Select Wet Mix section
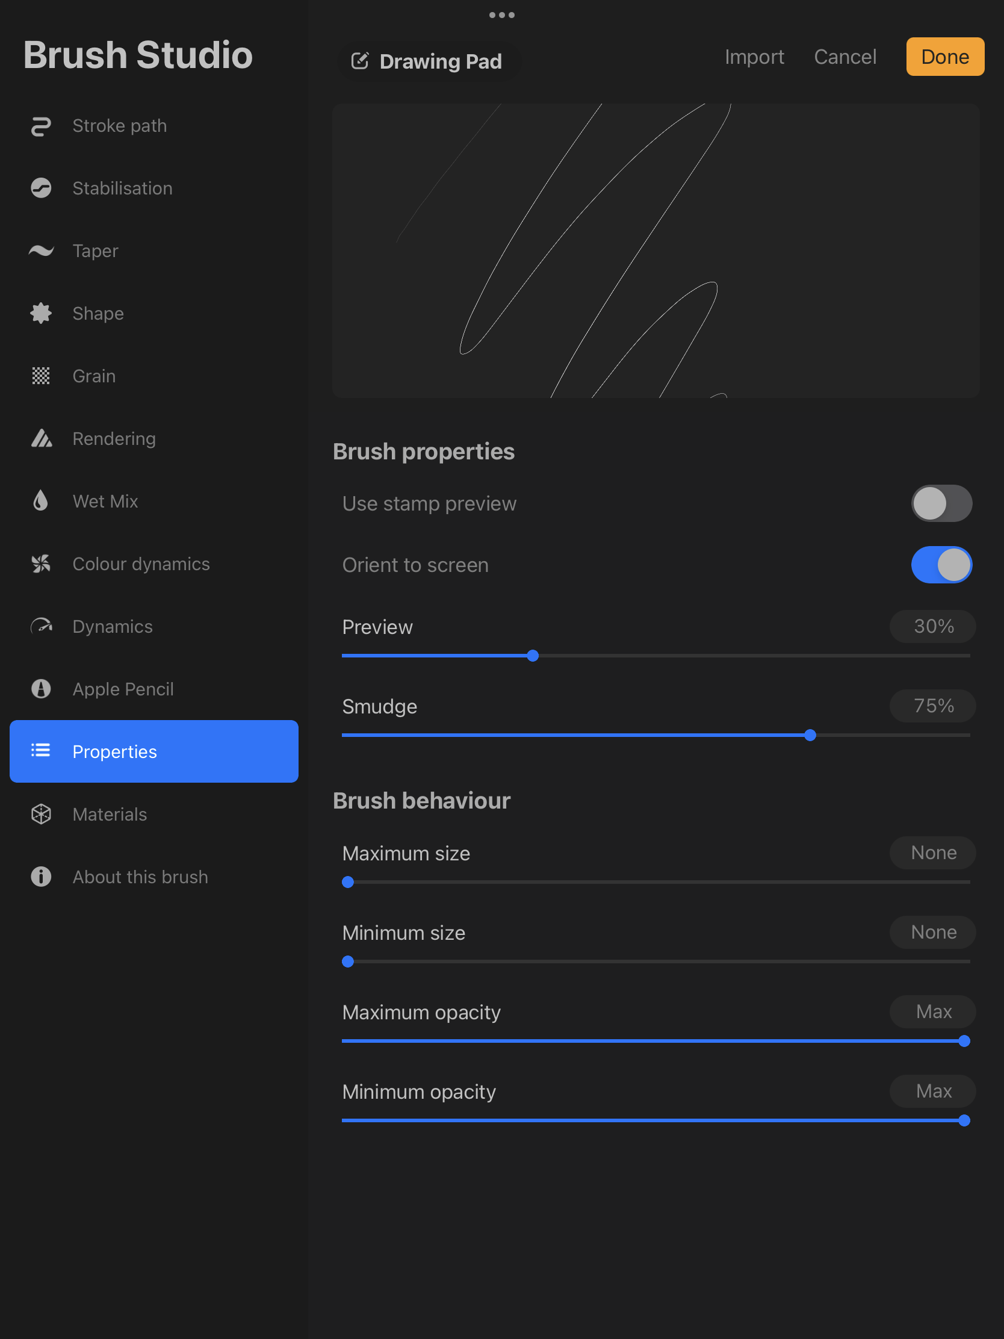1004x1339 pixels. [x=153, y=501]
